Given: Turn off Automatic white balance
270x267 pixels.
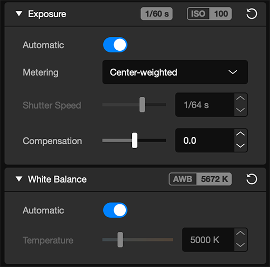Looking at the screenshot, I should [x=115, y=210].
